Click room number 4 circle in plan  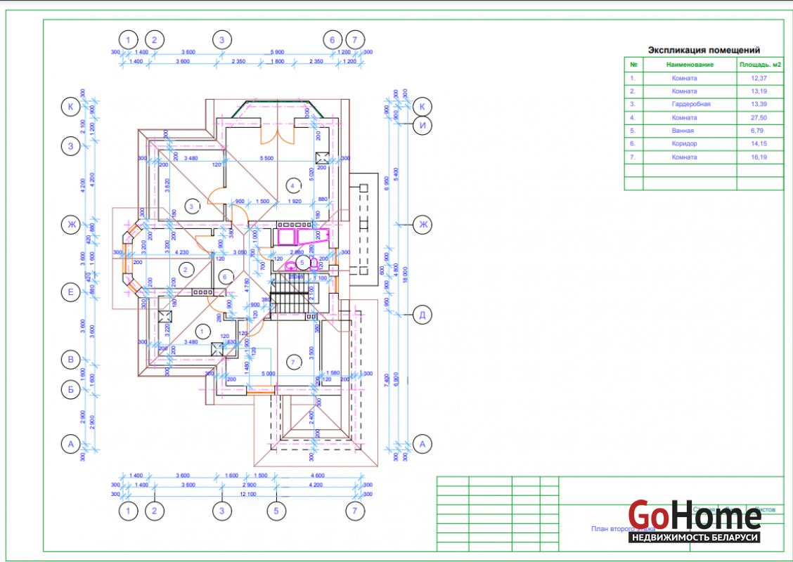(x=292, y=185)
